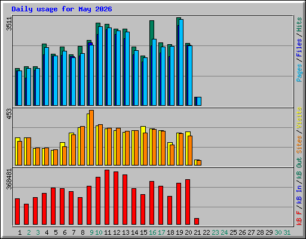Select the short red kB bar for day 21

click(197, 222)
